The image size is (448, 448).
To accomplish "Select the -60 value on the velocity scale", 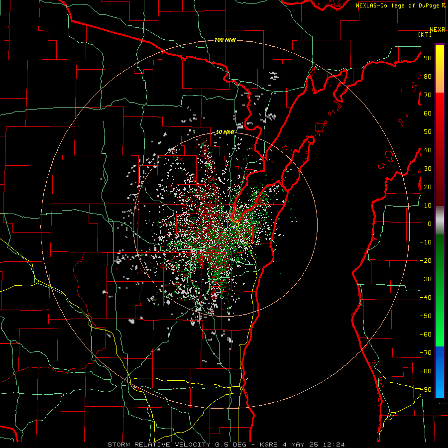I will [426, 335].
